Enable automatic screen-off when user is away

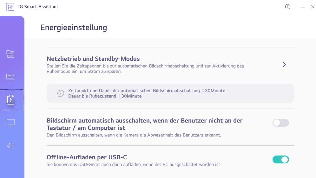[280, 123]
